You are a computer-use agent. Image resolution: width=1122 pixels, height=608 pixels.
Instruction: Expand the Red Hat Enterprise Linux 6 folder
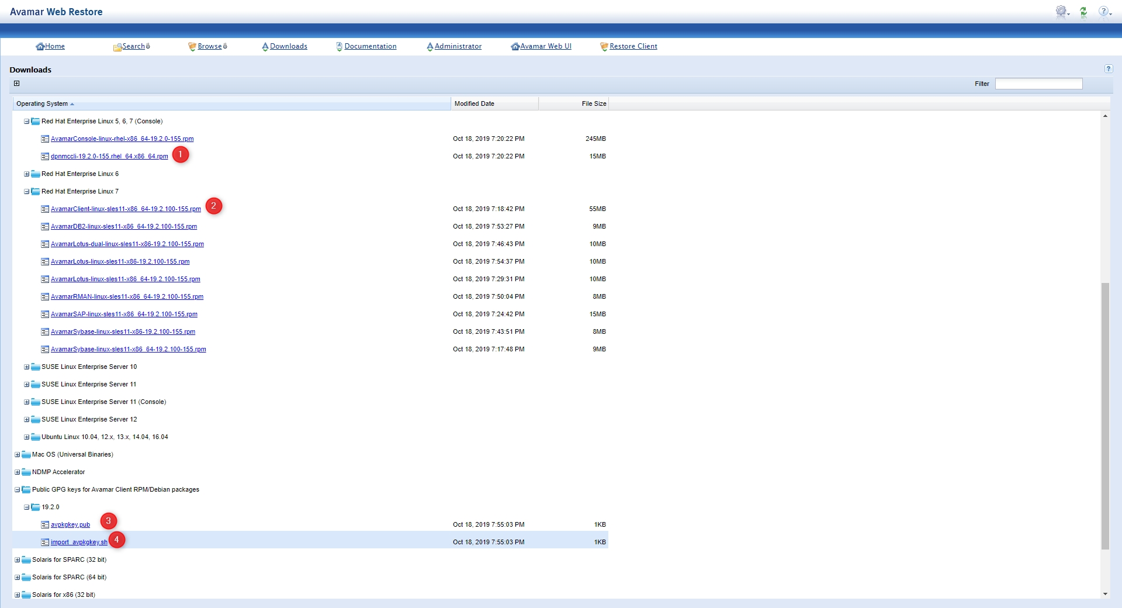[26, 174]
